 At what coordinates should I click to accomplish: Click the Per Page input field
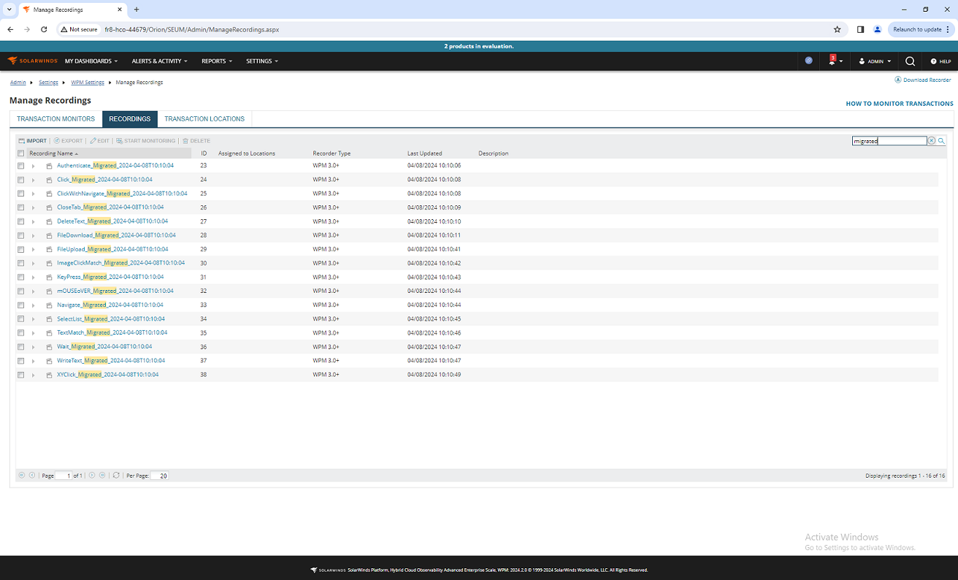(x=161, y=475)
